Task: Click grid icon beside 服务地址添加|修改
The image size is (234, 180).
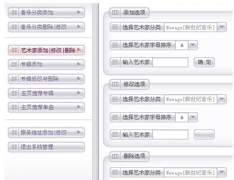Action: [14, 133]
